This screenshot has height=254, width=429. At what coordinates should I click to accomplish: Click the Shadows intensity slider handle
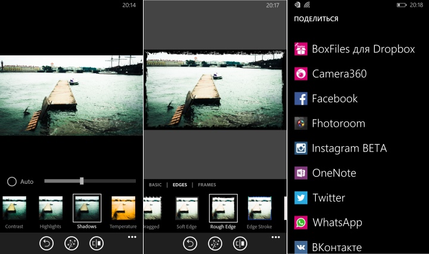click(x=82, y=181)
